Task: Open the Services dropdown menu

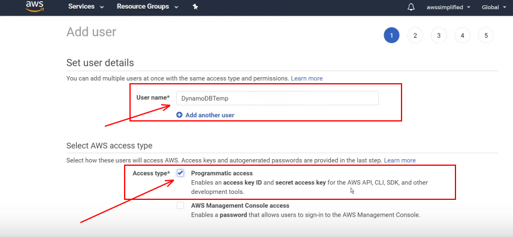Action: (86, 7)
